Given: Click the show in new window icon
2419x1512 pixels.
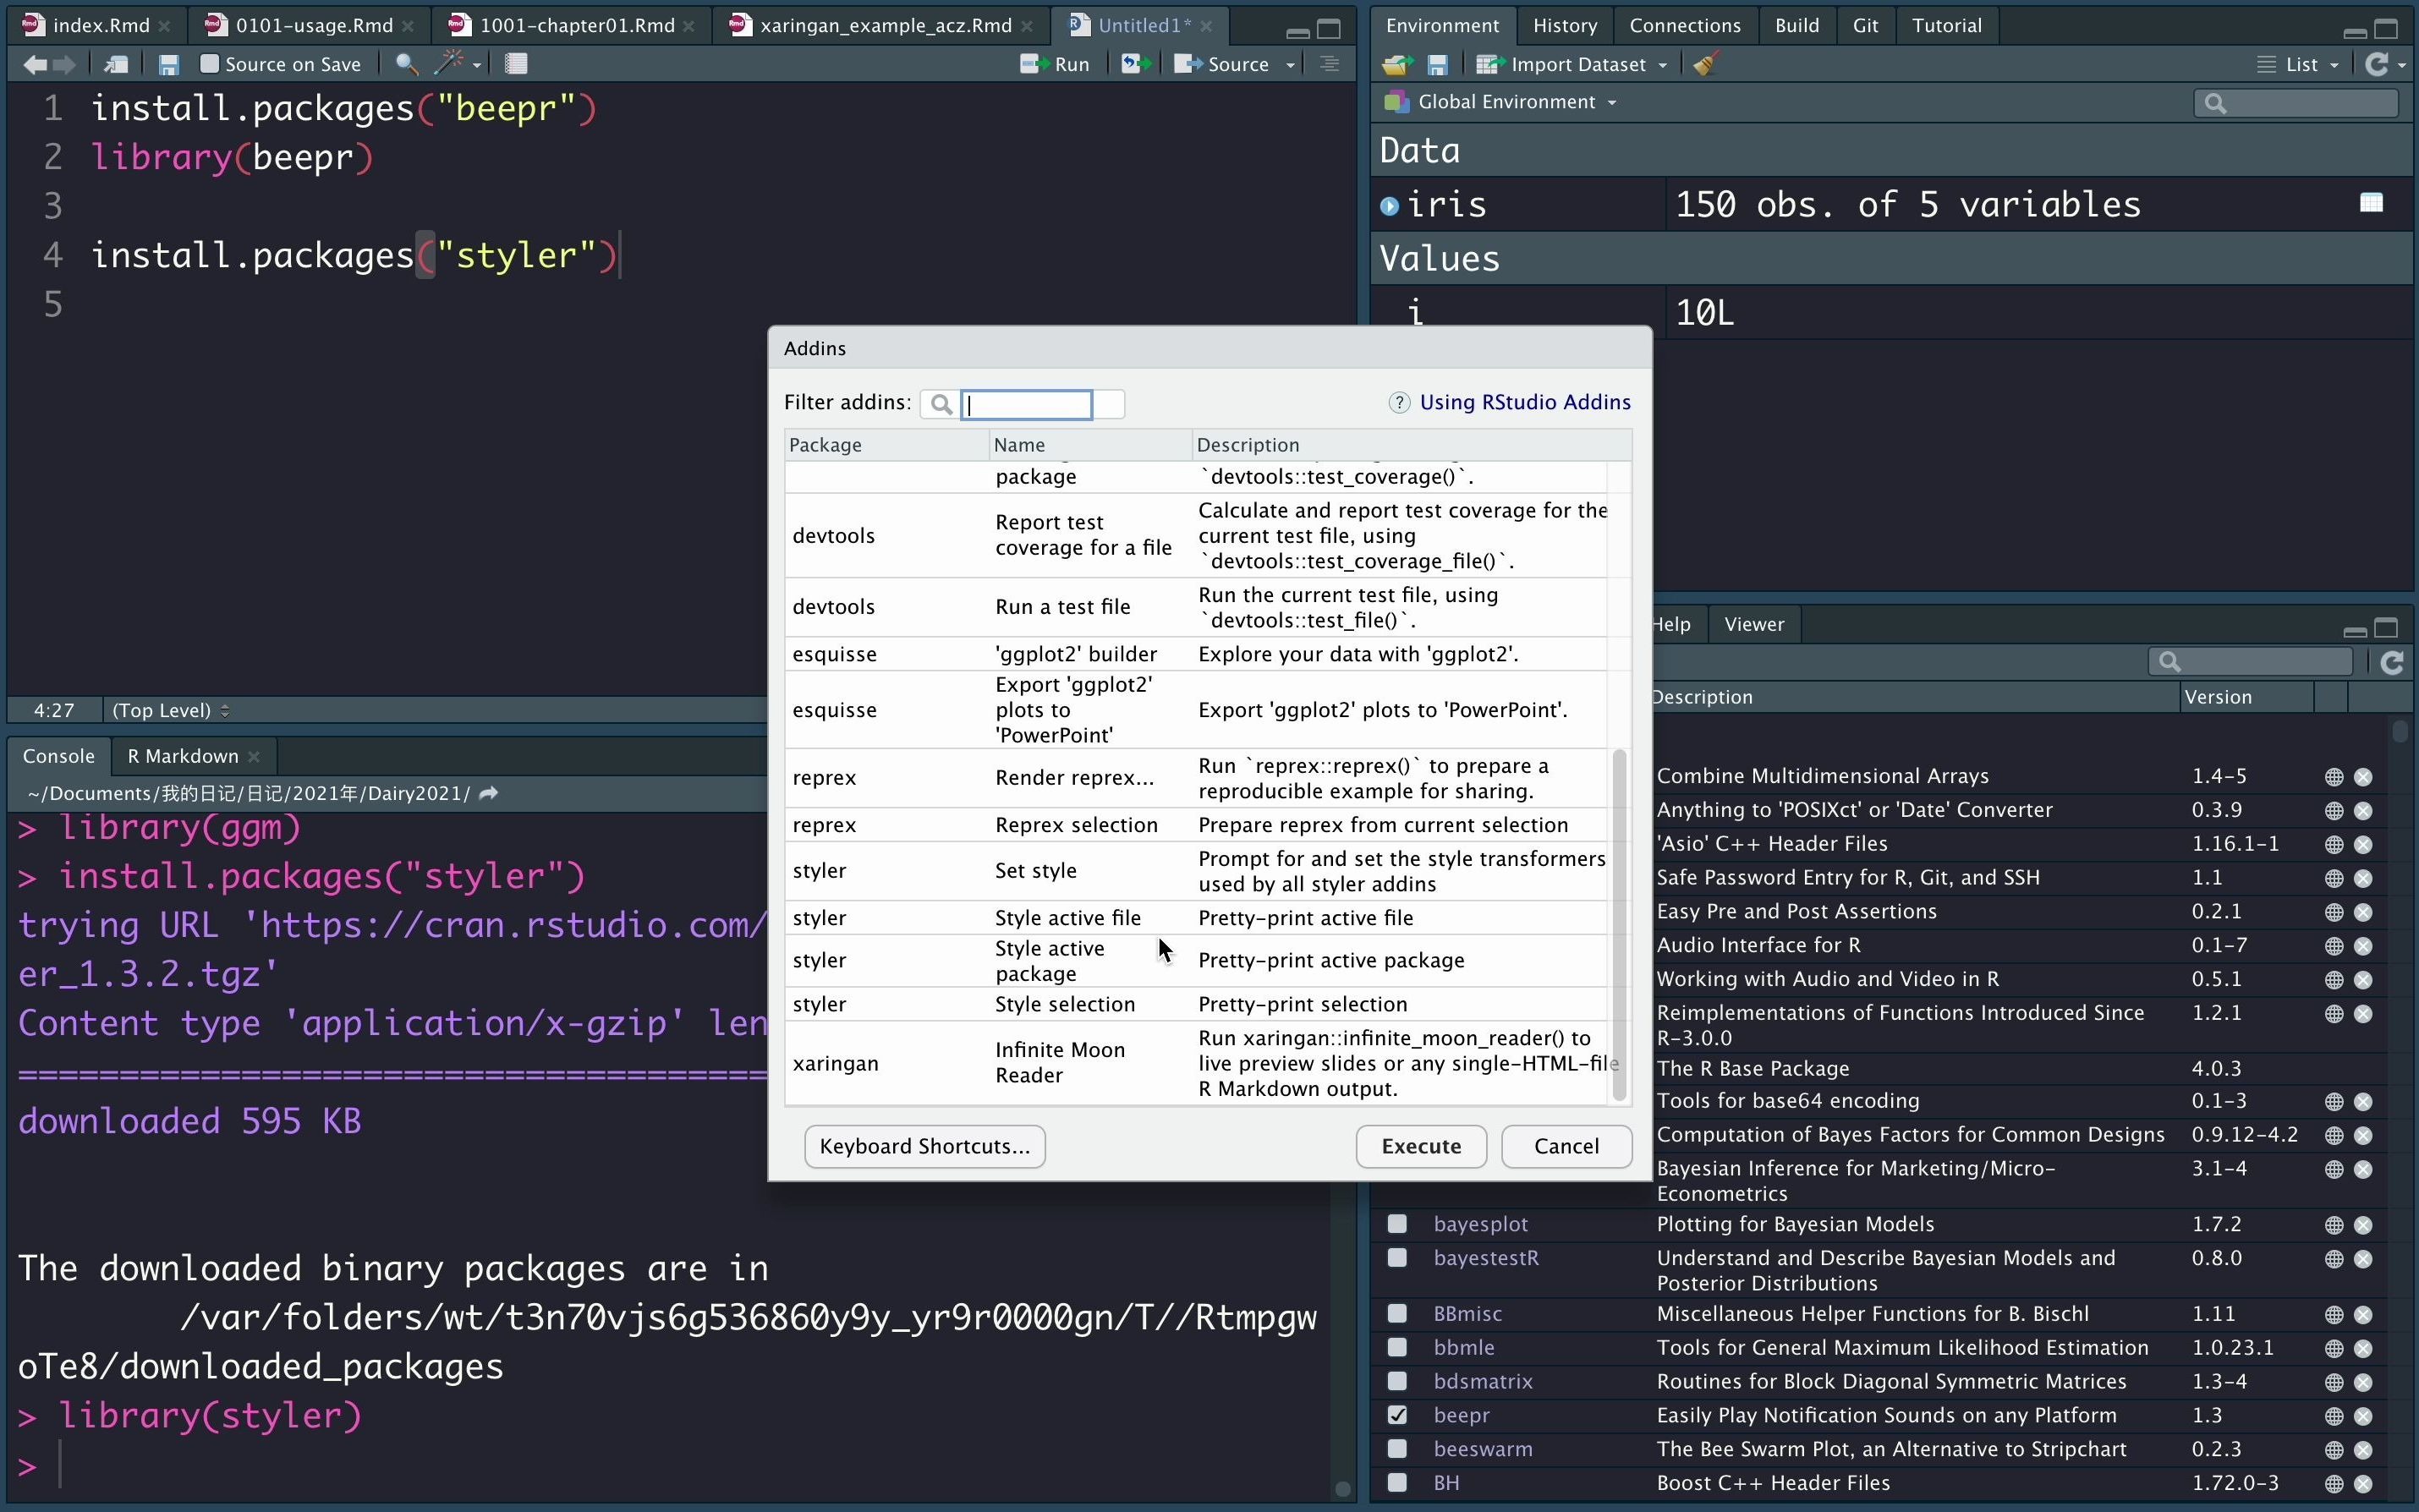Looking at the screenshot, I should coord(116,64).
